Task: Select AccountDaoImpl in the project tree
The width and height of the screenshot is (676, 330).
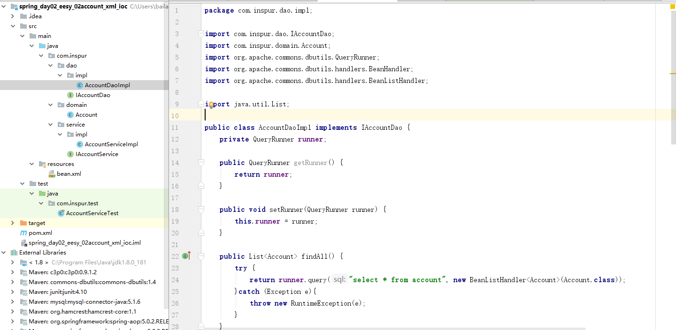Action: [108, 85]
